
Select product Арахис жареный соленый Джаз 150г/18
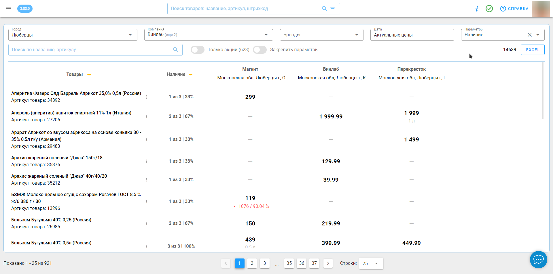pyautogui.click(x=57, y=158)
